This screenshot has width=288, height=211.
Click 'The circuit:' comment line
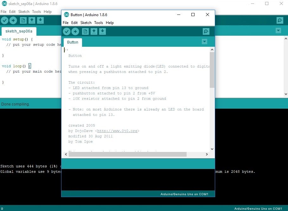pyautogui.click(x=81, y=82)
